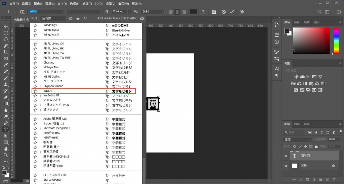Hide the 背景 layer with its eye icon
The image size is (344, 184).
pos(286,166)
